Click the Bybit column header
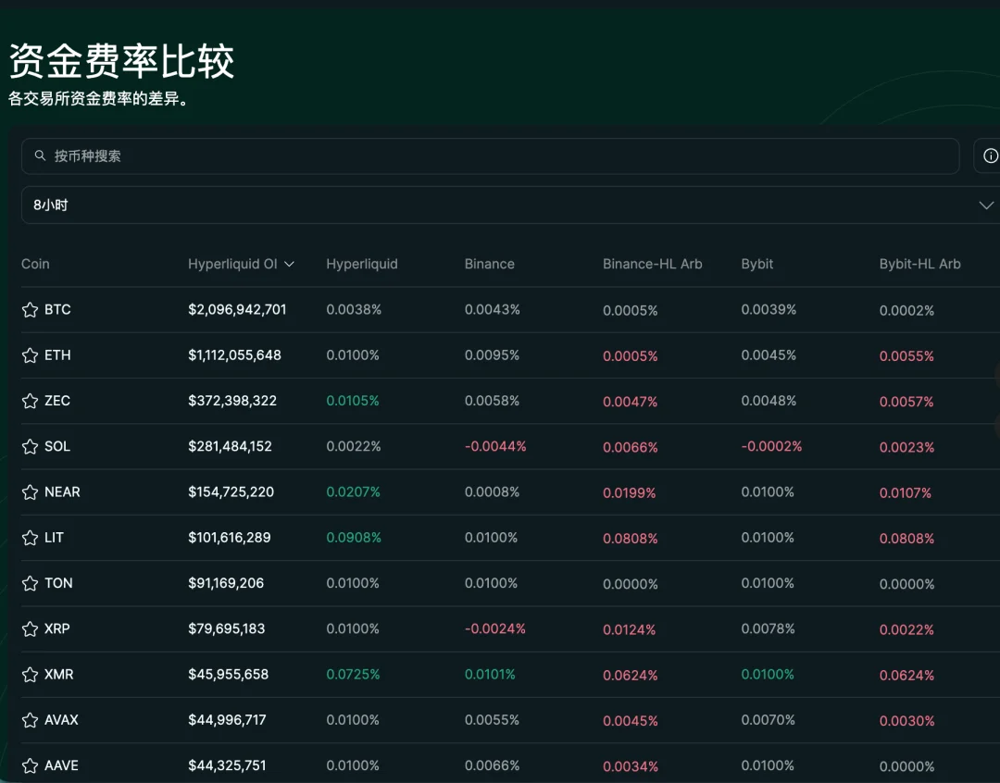This screenshot has width=1000, height=783. coord(757,264)
